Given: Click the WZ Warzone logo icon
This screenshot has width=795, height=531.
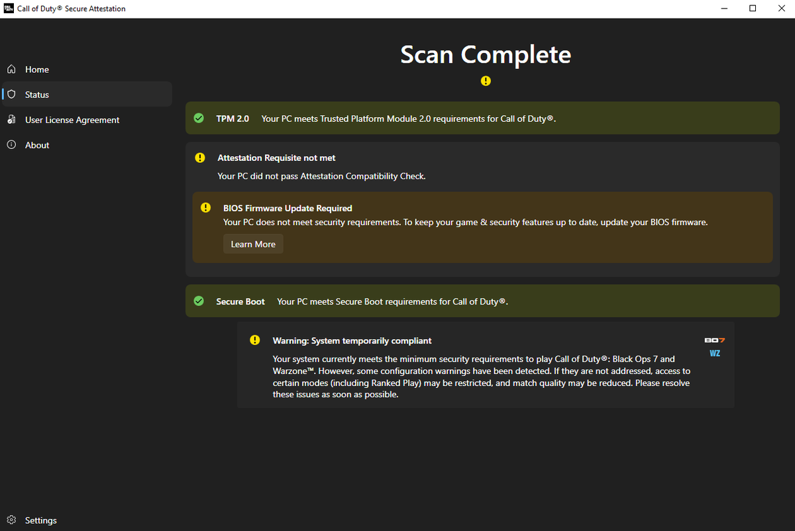Looking at the screenshot, I should (x=715, y=354).
